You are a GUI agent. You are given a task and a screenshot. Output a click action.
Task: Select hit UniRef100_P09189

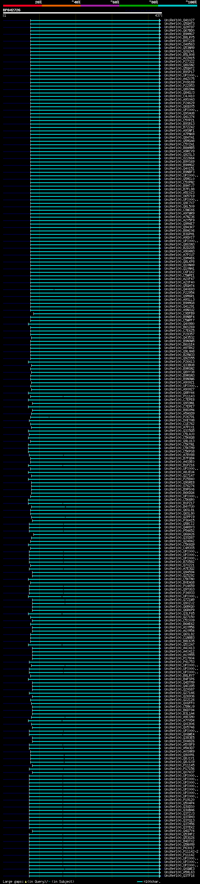point(179,82)
